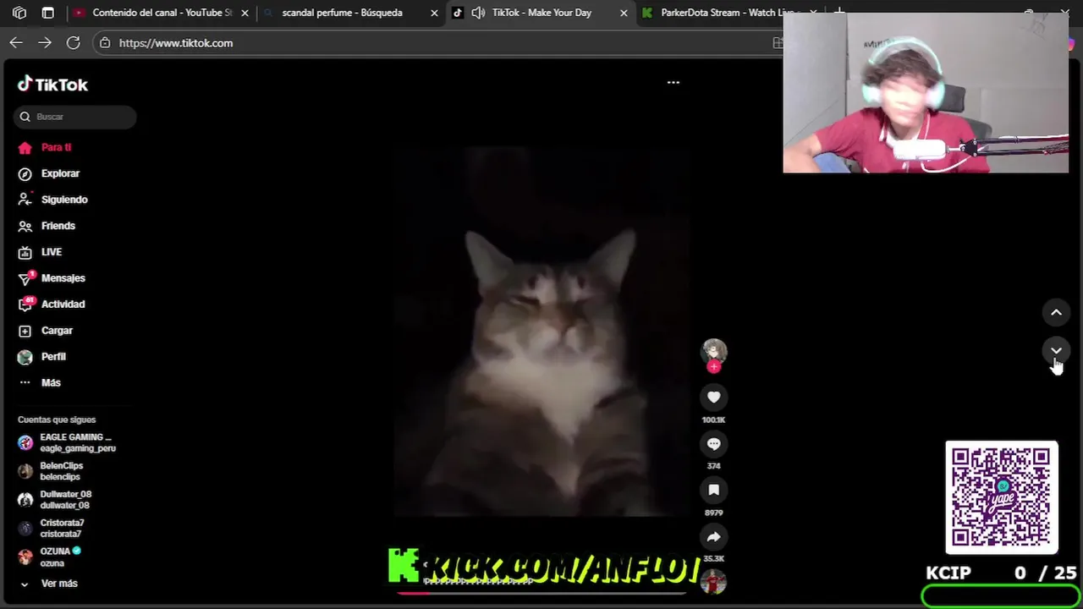The width and height of the screenshot is (1083, 609).
Task: Like the cat video with heart icon
Action: click(x=714, y=398)
